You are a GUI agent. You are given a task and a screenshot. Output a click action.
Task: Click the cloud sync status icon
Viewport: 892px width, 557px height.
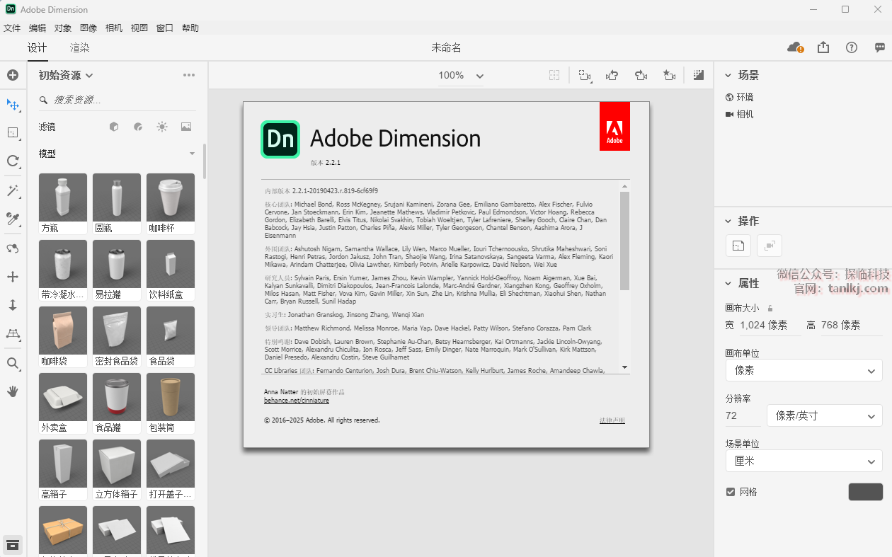pyautogui.click(x=795, y=47)
